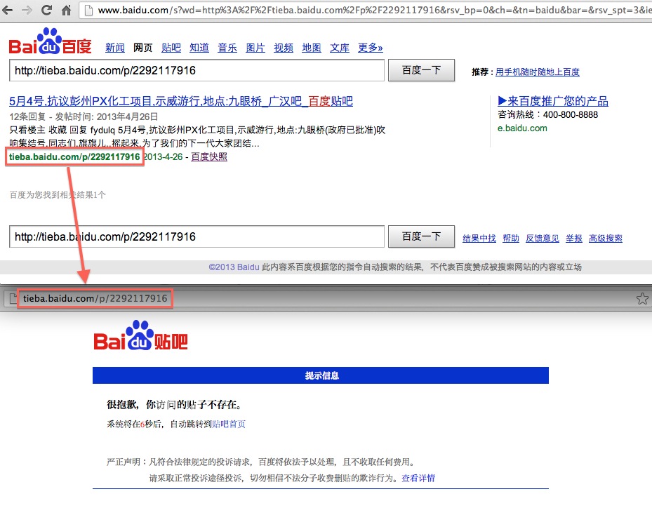Click the browser forward arrow
Screen dimensions: 652x515
tap(27, 10)
